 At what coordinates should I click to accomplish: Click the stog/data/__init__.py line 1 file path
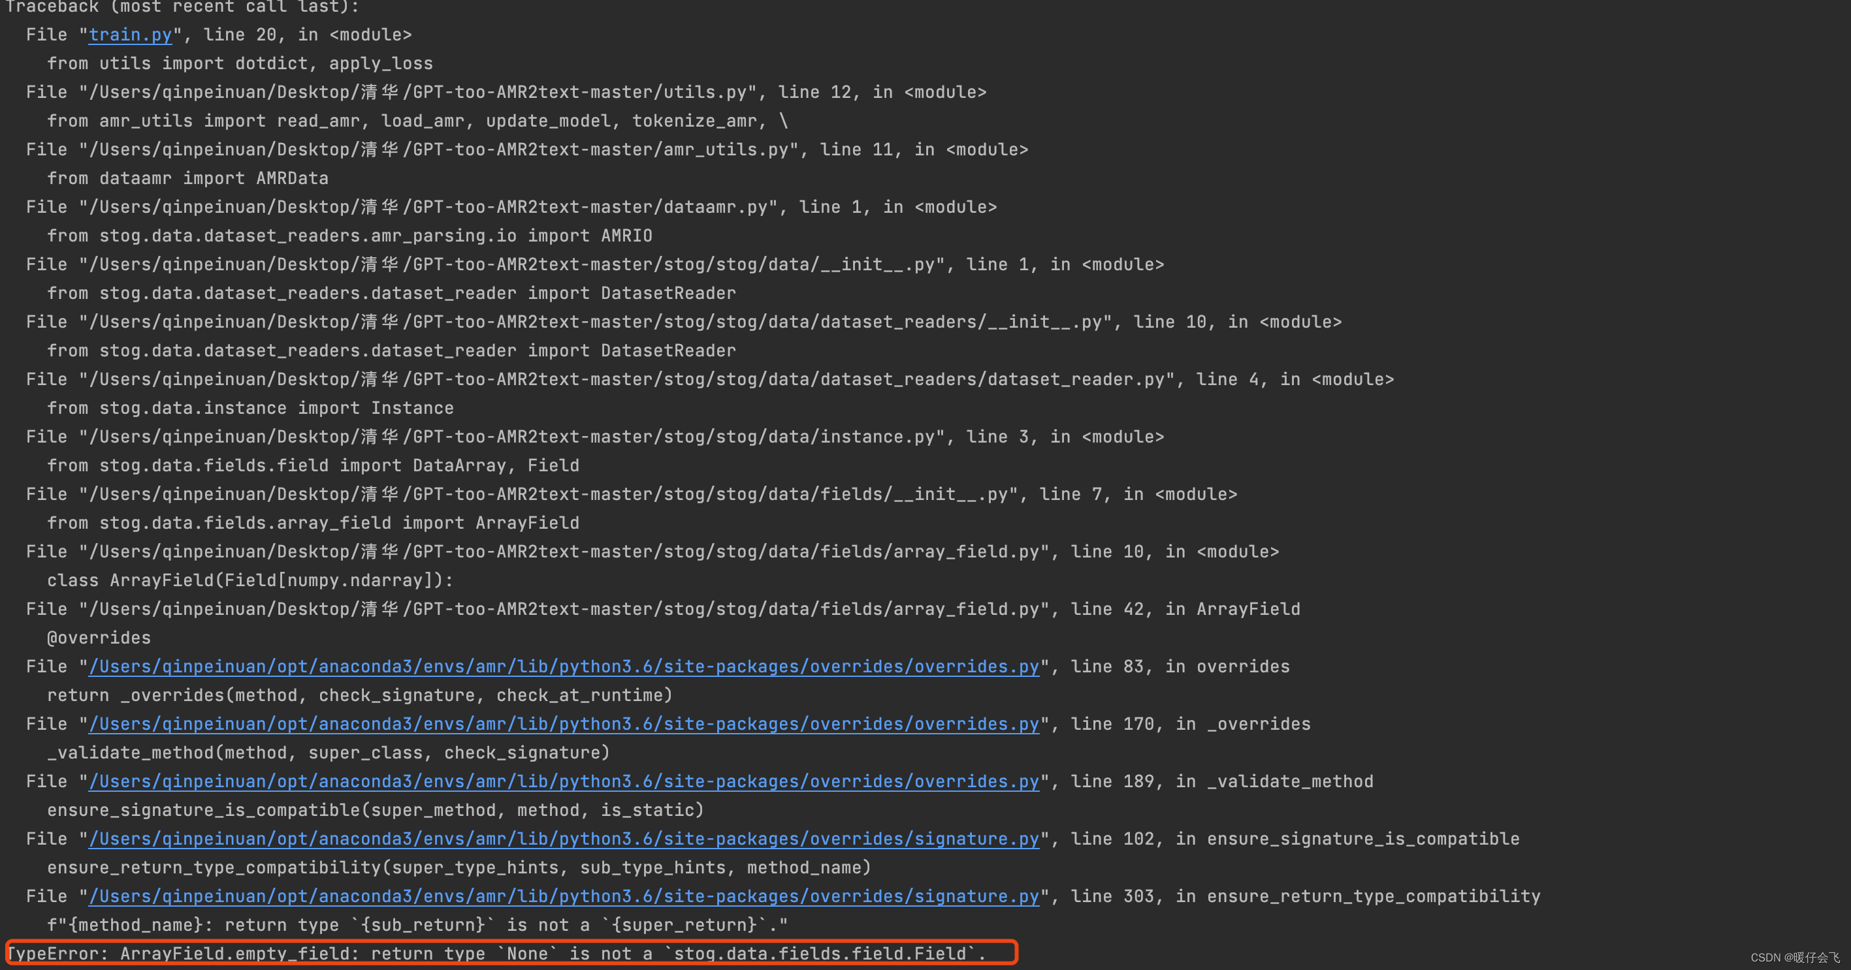click(511, 264)
